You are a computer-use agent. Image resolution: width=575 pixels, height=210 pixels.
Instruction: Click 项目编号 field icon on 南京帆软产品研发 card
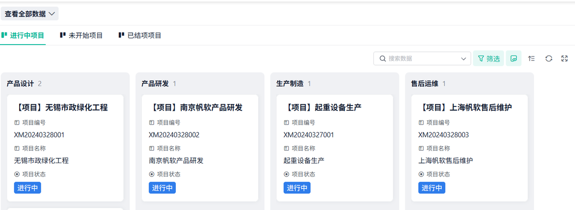[x=152, y=122]
